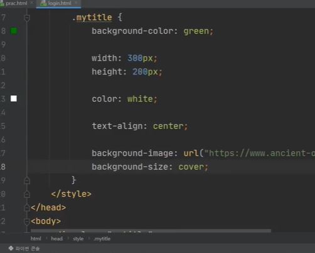Click the horizontal scrollbar of the editor
This screenshot has width=315, height=253.
point(151,231)
